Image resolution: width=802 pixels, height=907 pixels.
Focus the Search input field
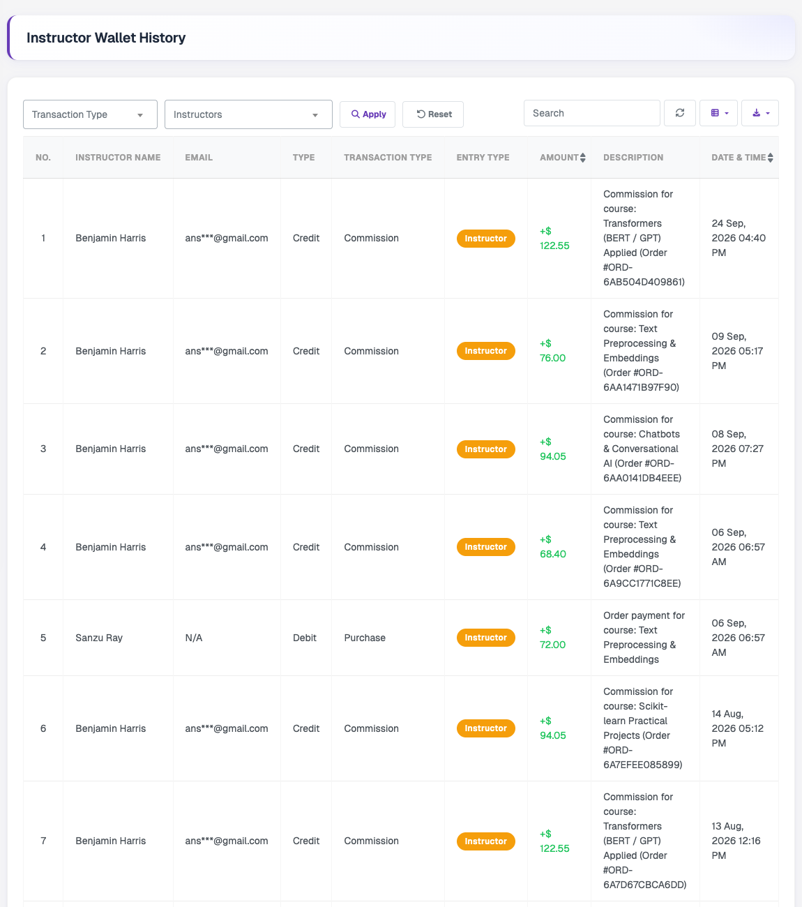pyautogui.click(x=592, y=113)
